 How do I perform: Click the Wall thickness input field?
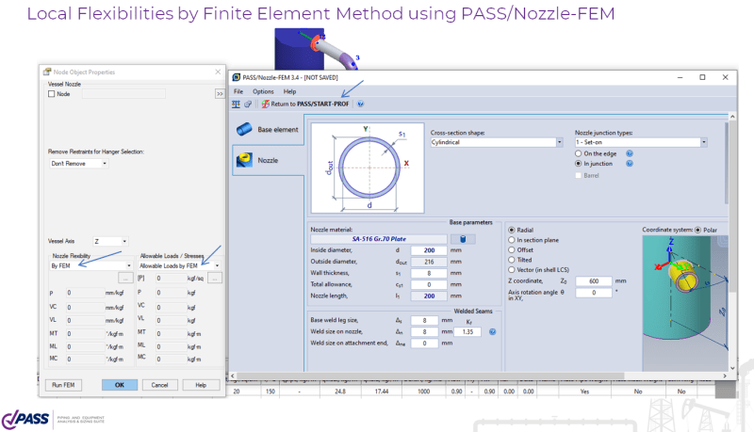(429, 273)
